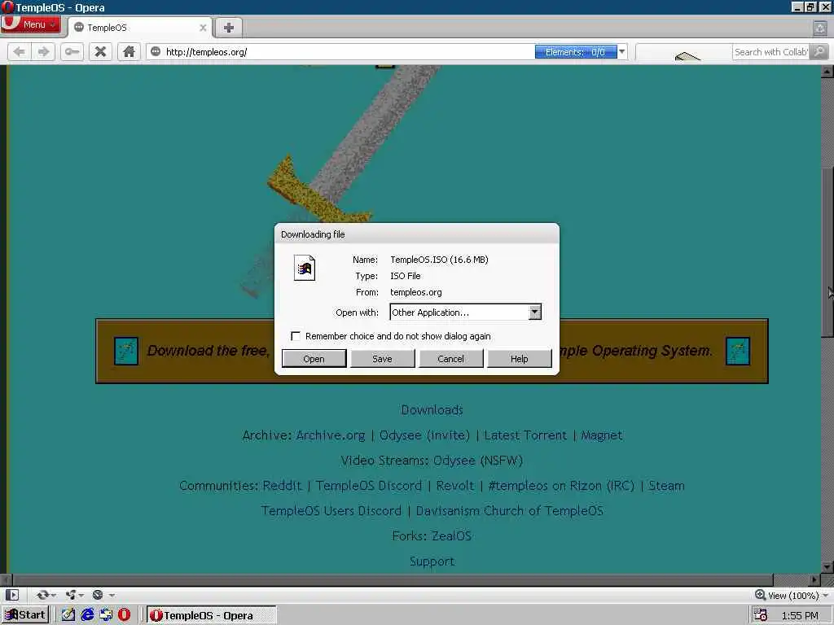This screenshot has height=625, width=834.
Task: Select TempleOS - Opera taskbar button
Action: pyautogui.click(x=212, y=615)
